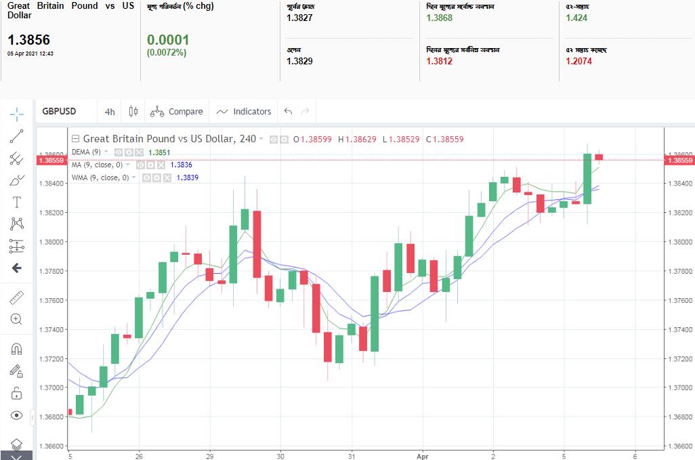Click the Compare menu item
Viewport: 695px width, 460px height.
pos(177,112)
